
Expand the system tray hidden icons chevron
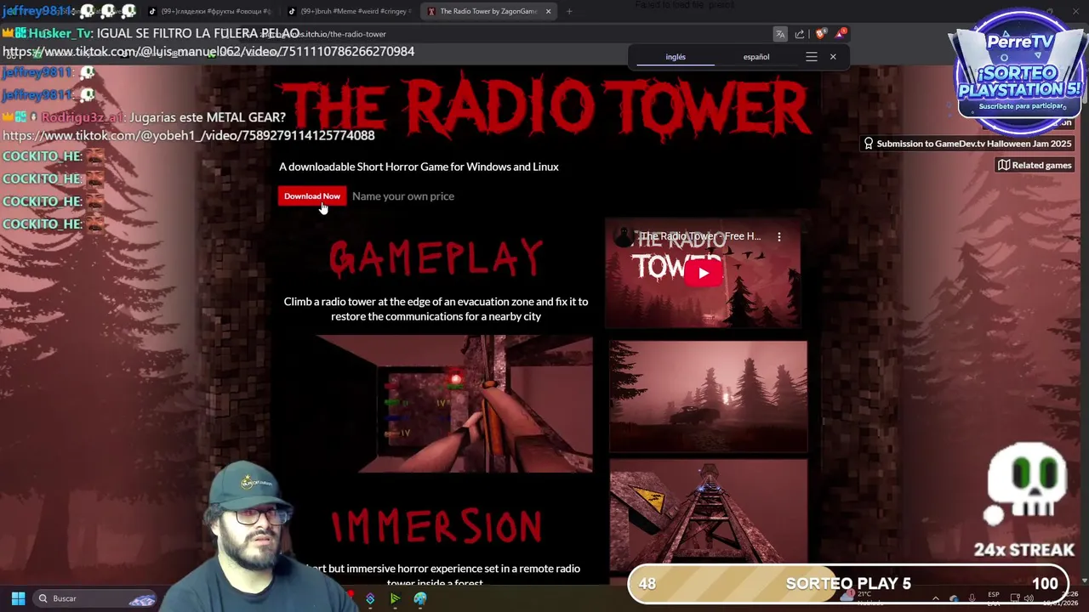(936, 598)
